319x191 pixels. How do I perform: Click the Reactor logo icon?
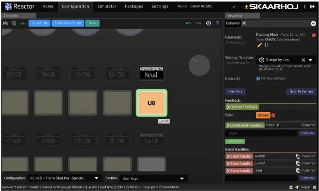point(8,6)
